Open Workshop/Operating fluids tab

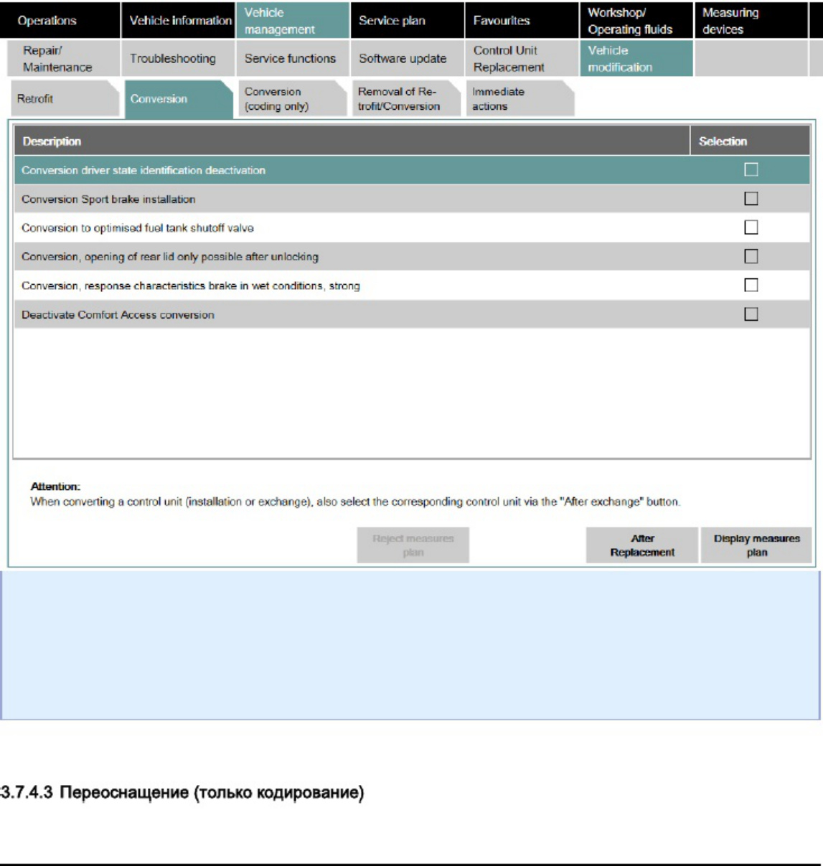pyautogui.click(x=636, y=21)
